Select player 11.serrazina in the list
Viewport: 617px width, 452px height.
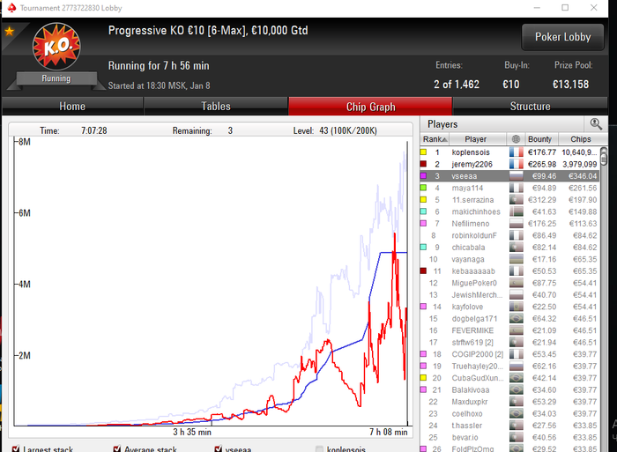click(x=509, y=200)
